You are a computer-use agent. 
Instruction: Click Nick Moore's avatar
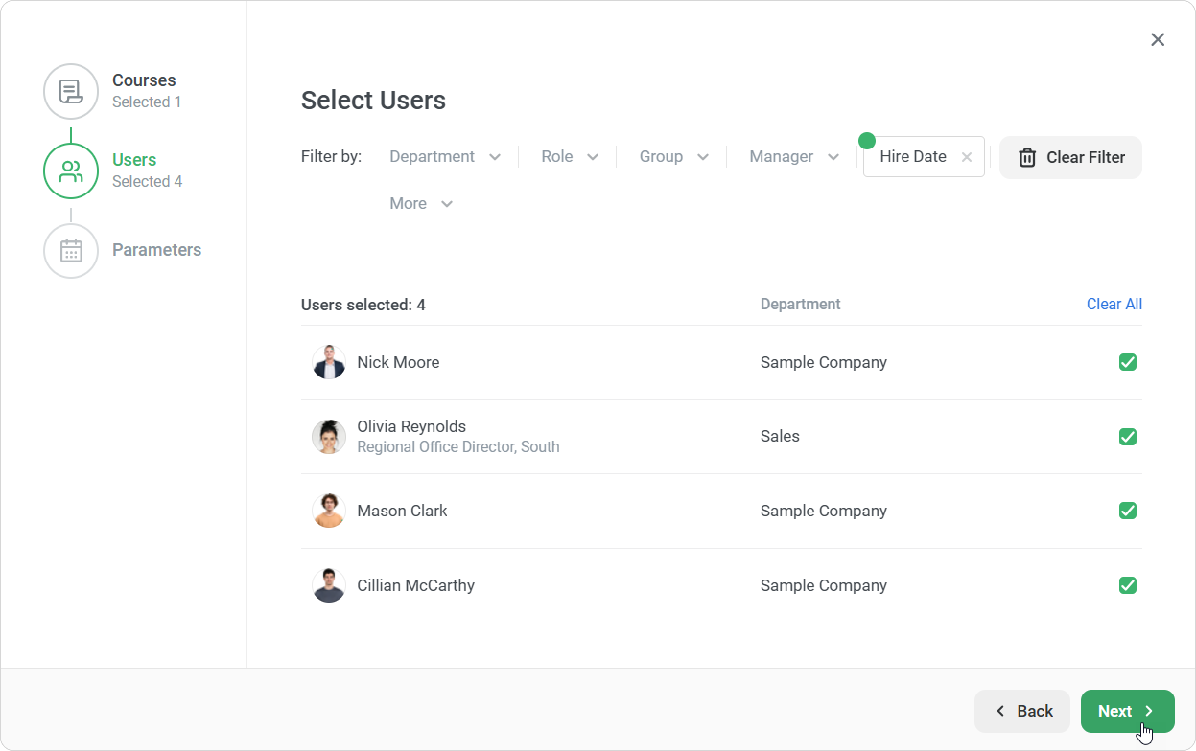click(x=328, y=362)
